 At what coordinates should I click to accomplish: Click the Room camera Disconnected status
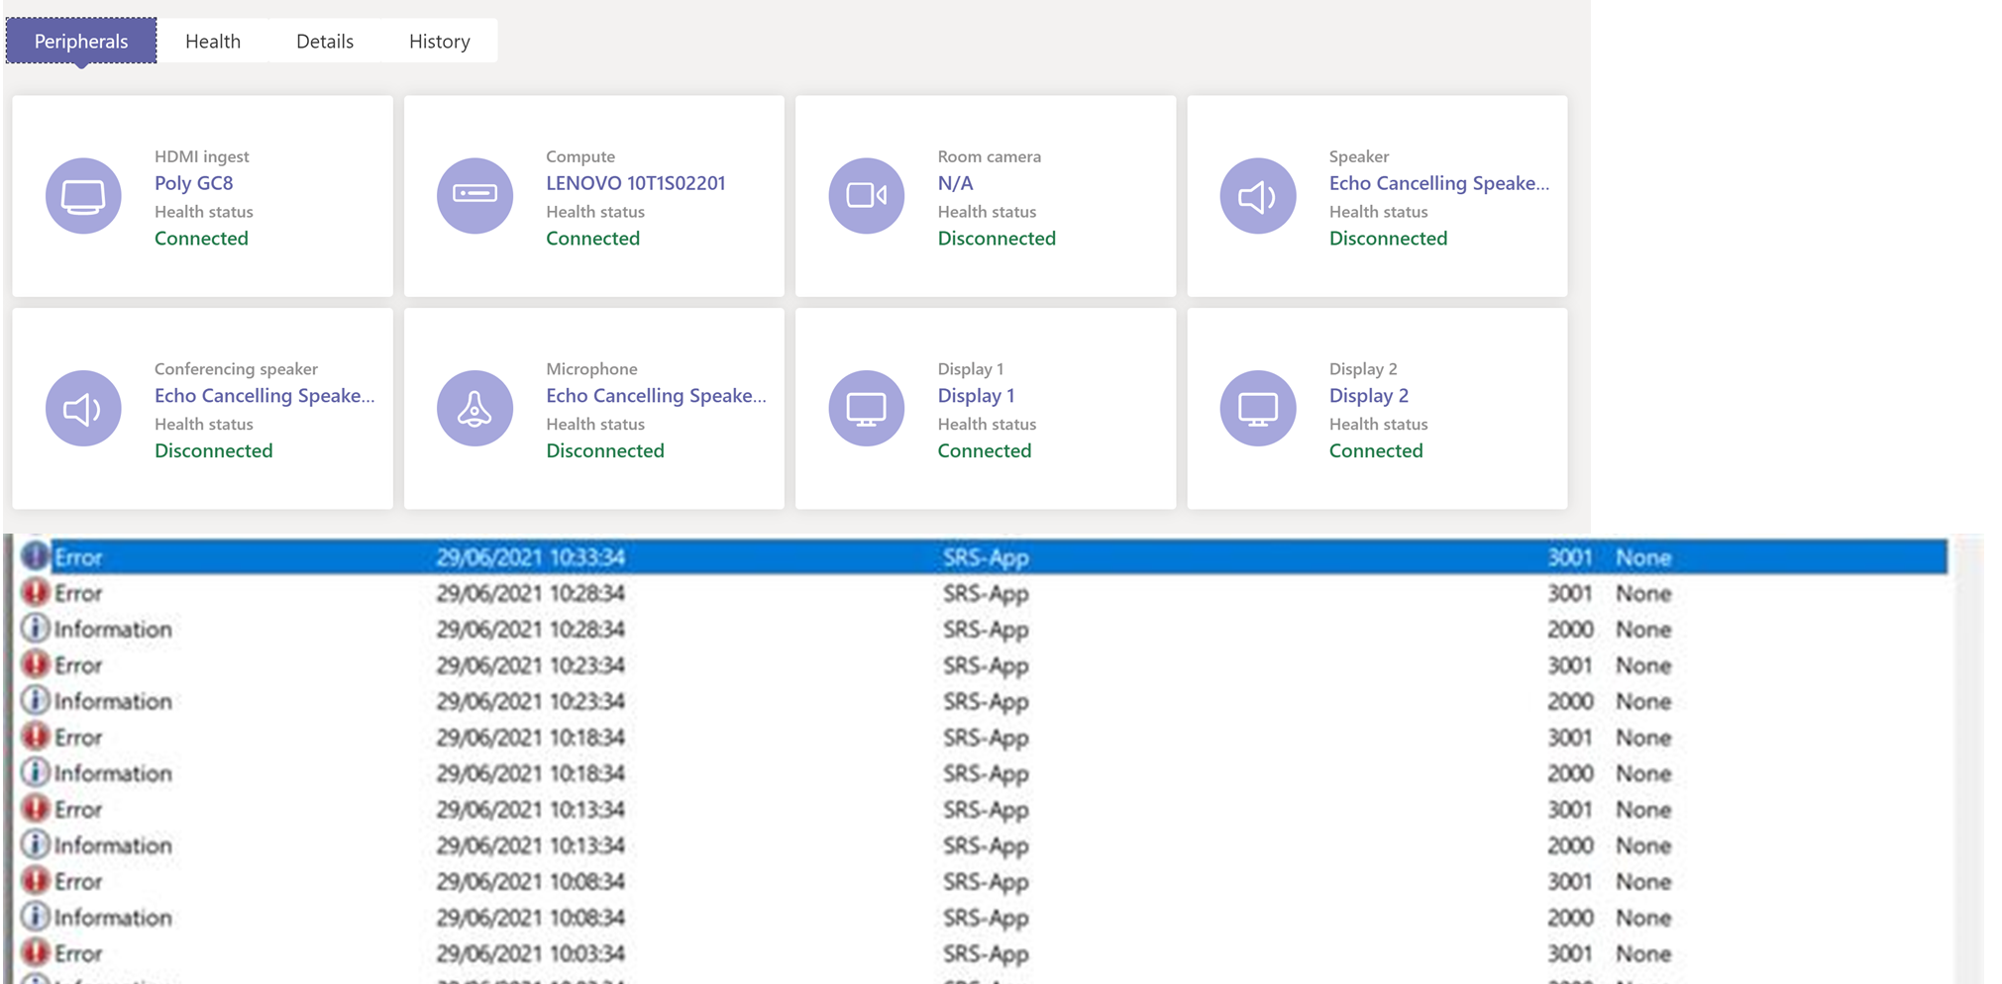[x=997, y=239]
